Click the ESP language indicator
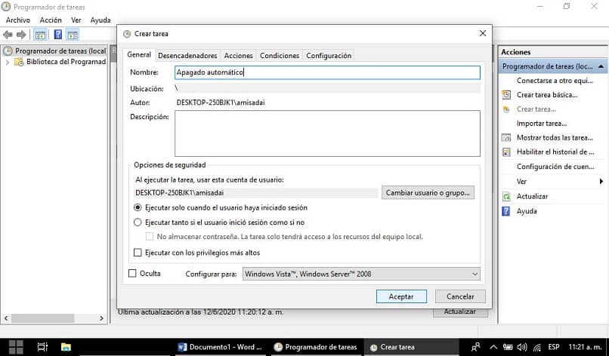 (554, 347)
